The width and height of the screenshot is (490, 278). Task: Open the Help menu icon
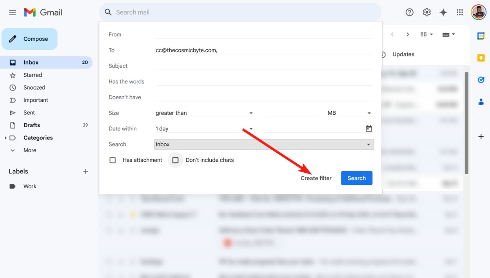[409, 12]
